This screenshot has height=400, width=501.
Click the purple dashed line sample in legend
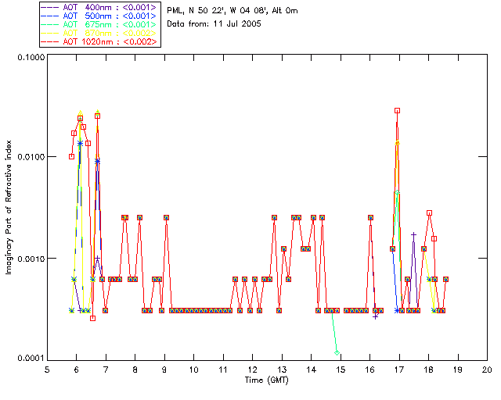point(50,7)
